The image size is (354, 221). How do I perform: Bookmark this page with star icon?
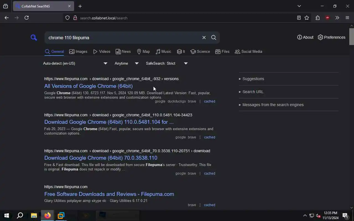pyautogui.click(x=307, y=18)
